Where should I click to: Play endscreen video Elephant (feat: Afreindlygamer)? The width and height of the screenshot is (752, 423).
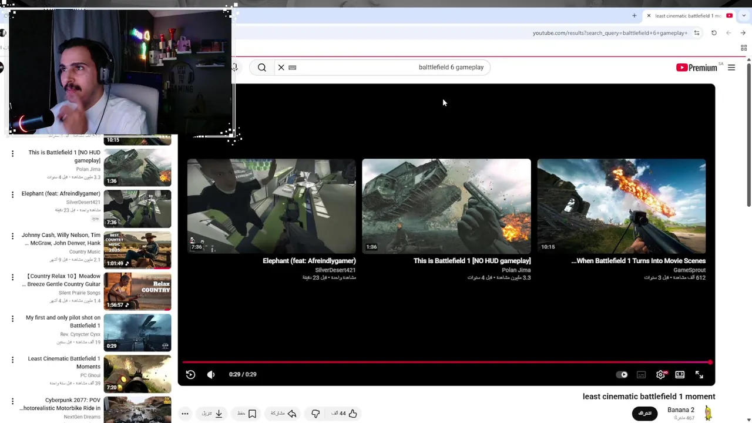coord(271,206)
